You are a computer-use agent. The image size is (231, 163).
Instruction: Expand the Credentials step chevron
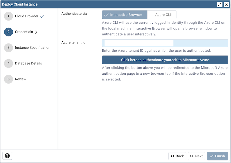coord(35,32)
